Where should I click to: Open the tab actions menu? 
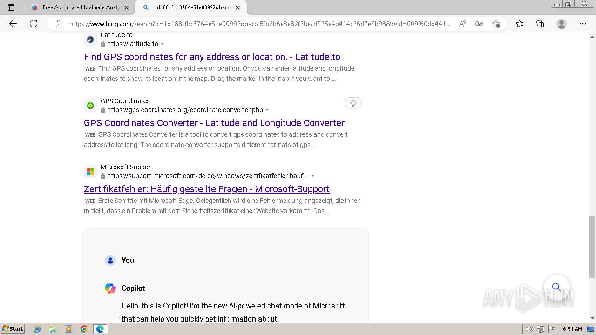tap(11, 7)
